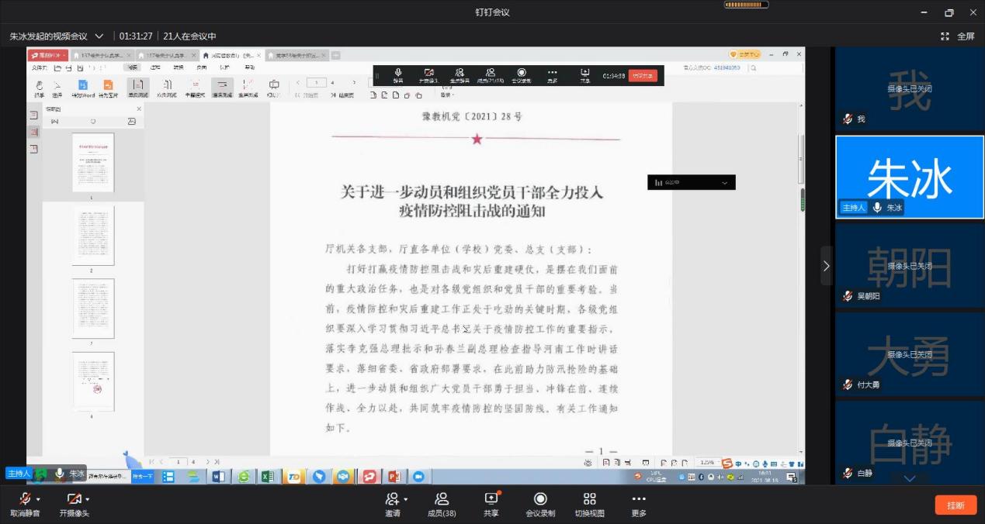Screen dimensions: 985x524
Task: Unmute microphone with 取消静音
Action: pyautogui.click(x=25, y=498)
